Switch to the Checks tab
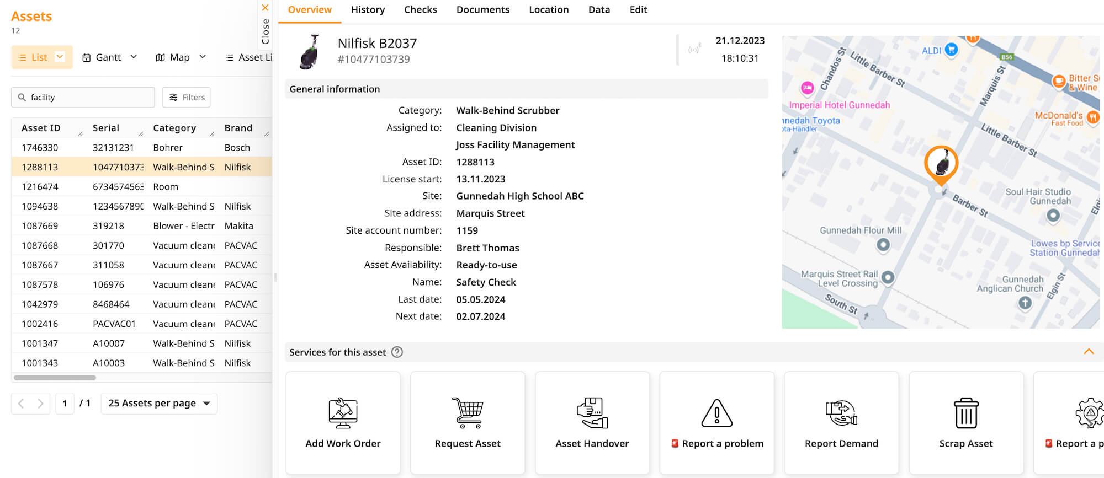The height and width of the screenshot is (478, 1104). click(x=420, y=10)
